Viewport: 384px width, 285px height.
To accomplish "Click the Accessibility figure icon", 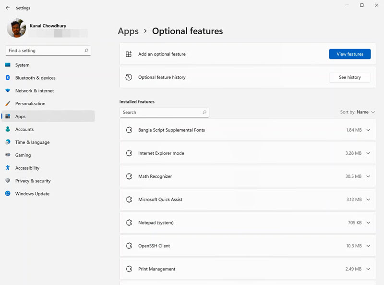I will tap(8, 168).
